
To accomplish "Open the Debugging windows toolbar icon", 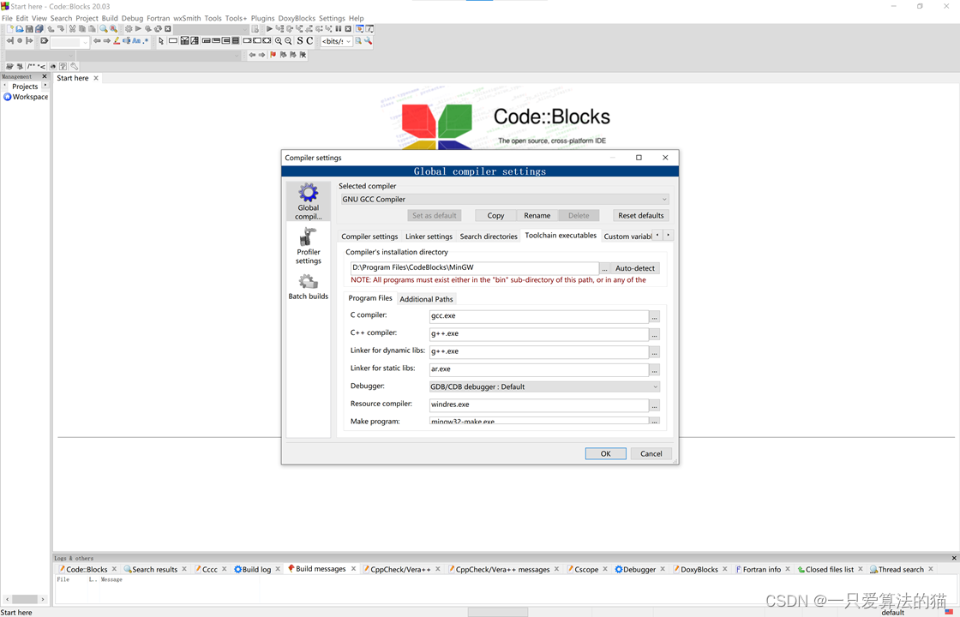I will coord(359,29).
